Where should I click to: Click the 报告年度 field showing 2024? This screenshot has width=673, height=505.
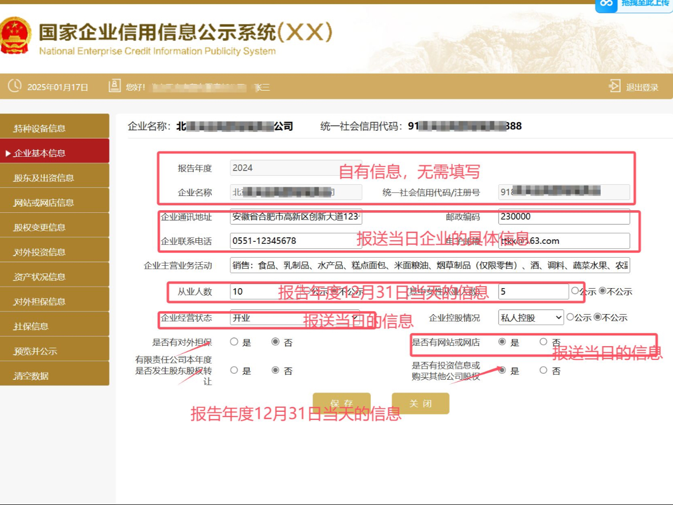[x=296, y=168]
